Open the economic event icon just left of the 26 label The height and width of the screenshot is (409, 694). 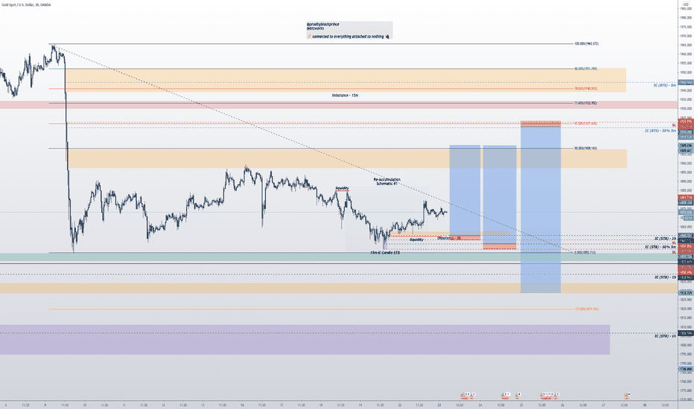(x=557, y=394)
